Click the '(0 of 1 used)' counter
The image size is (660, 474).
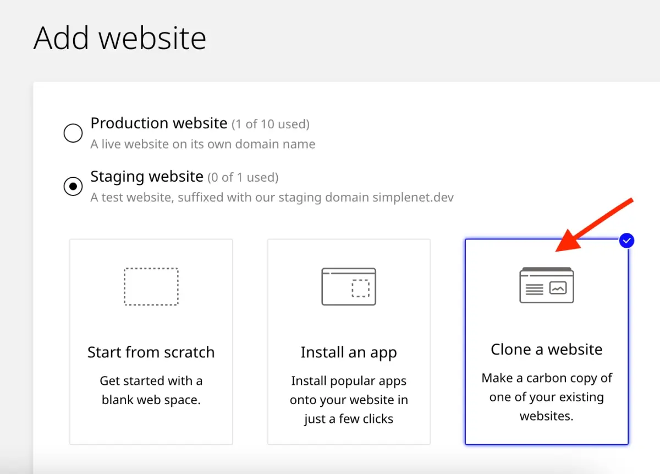[243, 177]
